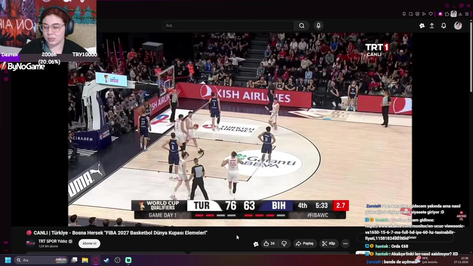Open Streamlabs taskbar icon
This screenshot has width=473, height=266.
click(x=128, y=260)
